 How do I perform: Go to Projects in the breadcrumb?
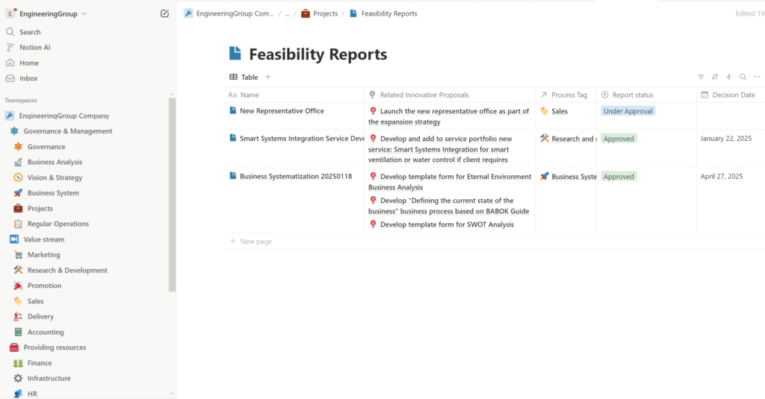(325, 13)
